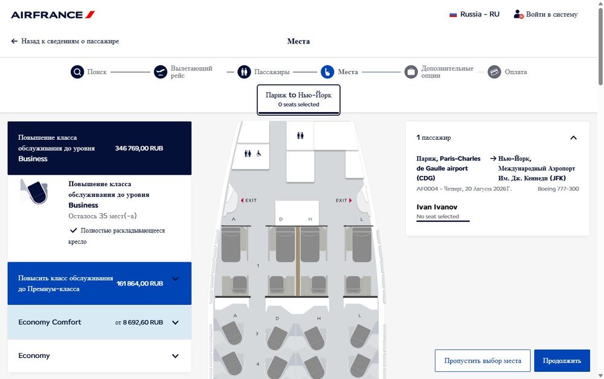Expand the Премиум-класса upgrade section chevron
The image size is (604, 379).
pos(175,278)
